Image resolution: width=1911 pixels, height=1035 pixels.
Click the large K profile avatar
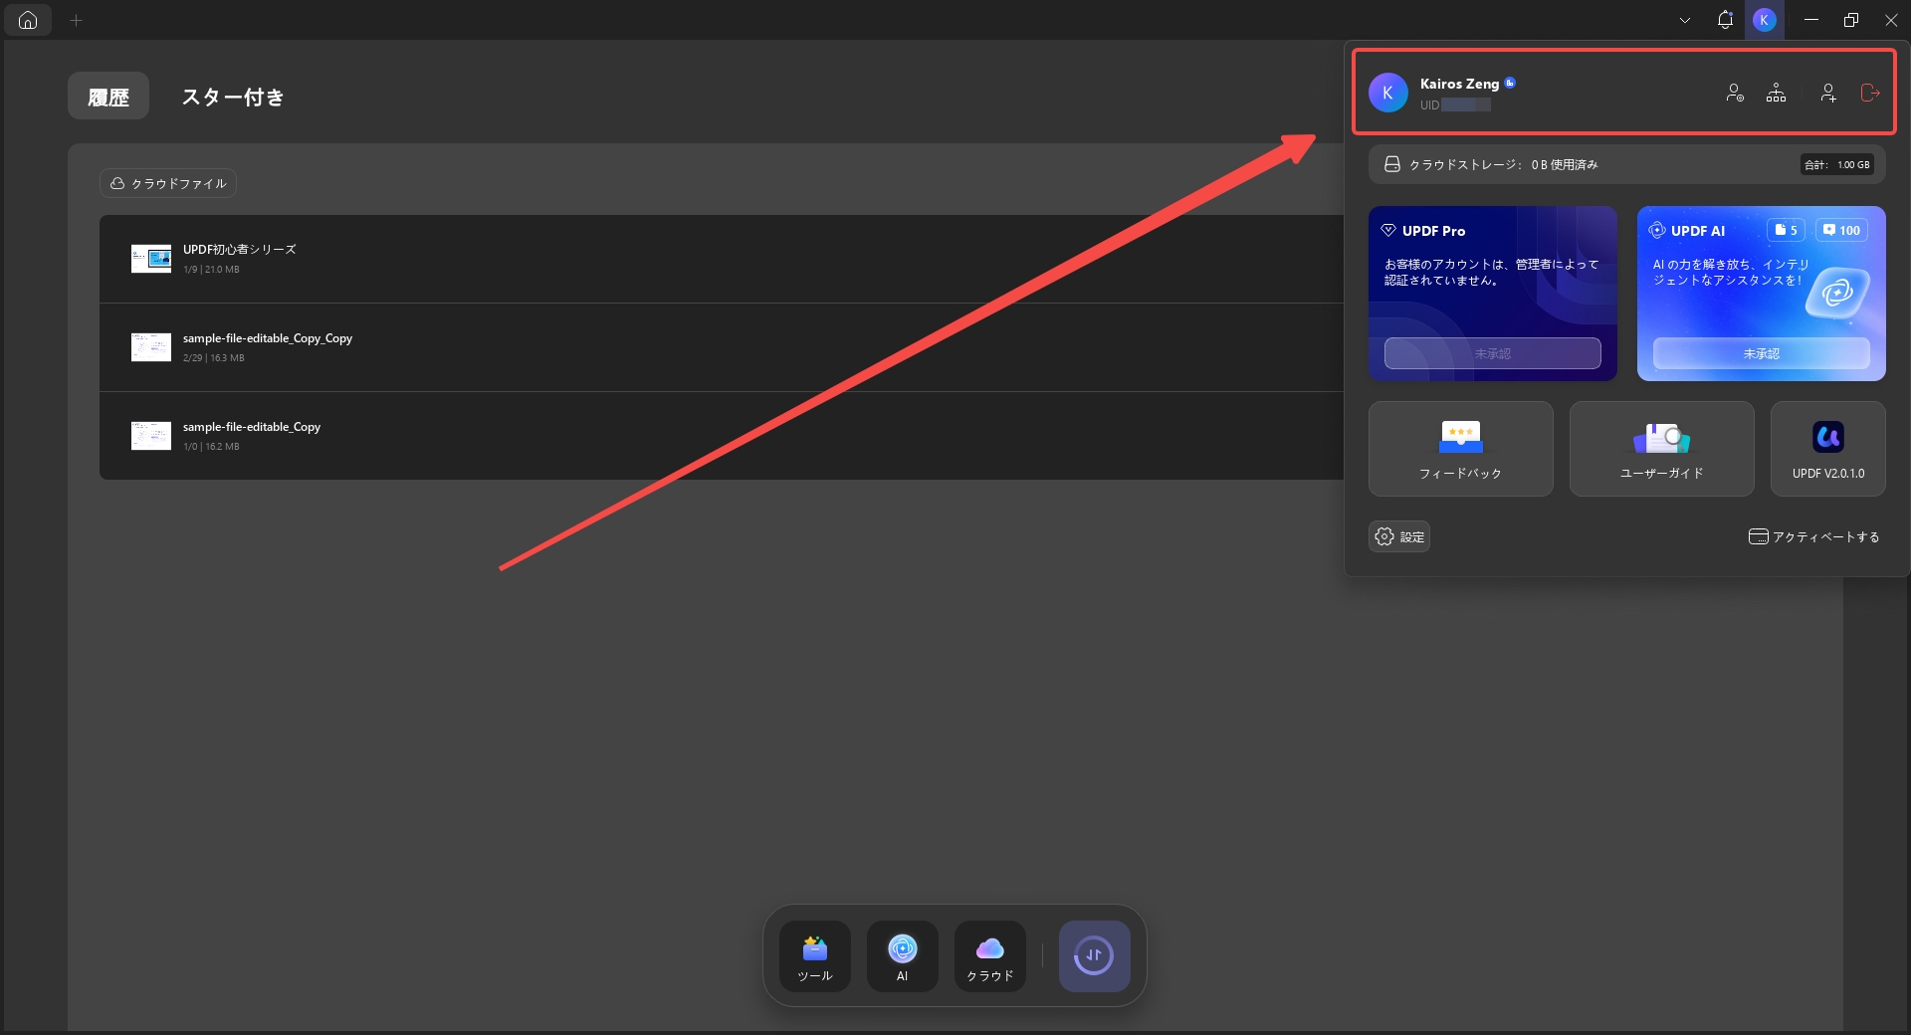(1388, 93)
